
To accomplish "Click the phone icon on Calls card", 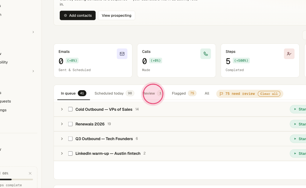I will click(206, 54).
